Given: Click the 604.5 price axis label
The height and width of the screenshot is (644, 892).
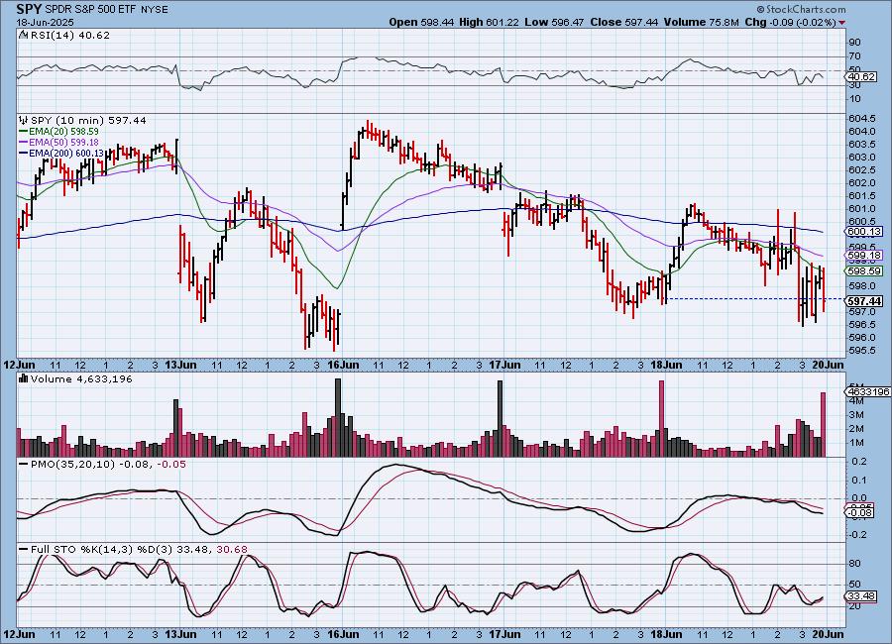Looking at the screenshot, I should click(862, 118).
